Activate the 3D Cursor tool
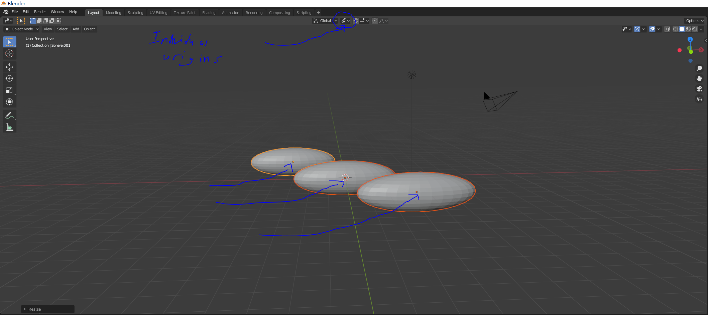Viewport: 708px width, 315px height. click(x=9, y=53)
